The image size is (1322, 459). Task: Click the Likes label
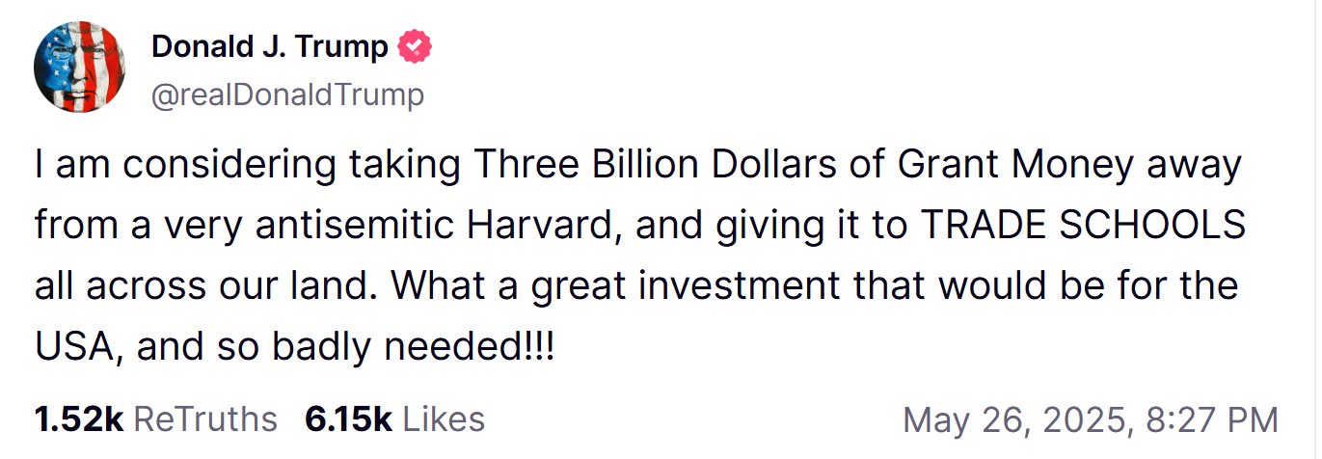tap(443, 419)
